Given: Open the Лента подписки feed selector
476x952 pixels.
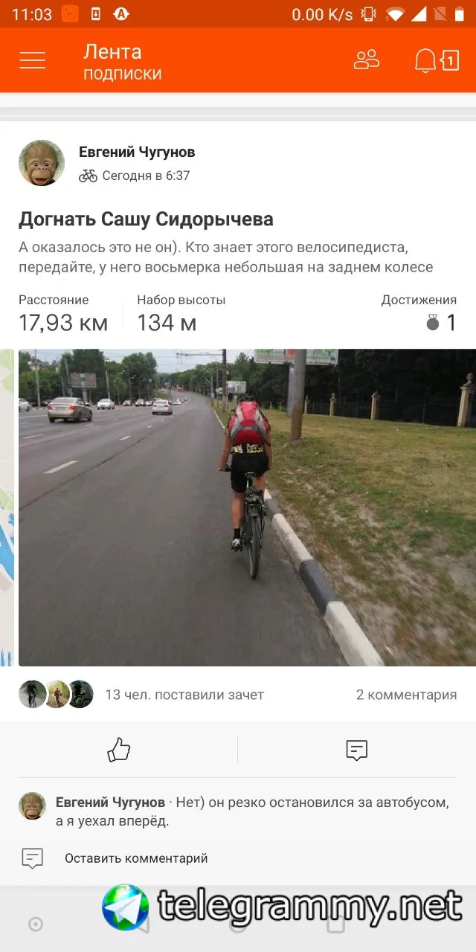Looking at the screenshot, I should point(122,62).
